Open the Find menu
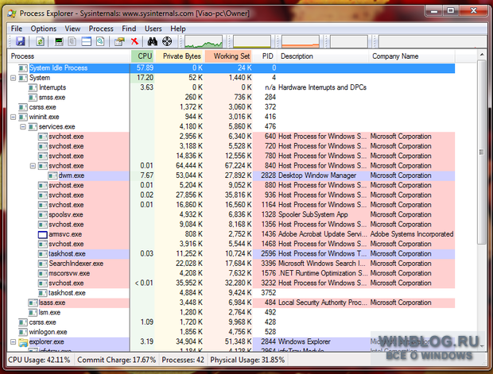This screenshot has width=493, height=374. click(x=129, y=29)
